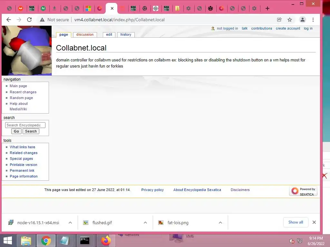Open the discussion tab

coord(85,35)
